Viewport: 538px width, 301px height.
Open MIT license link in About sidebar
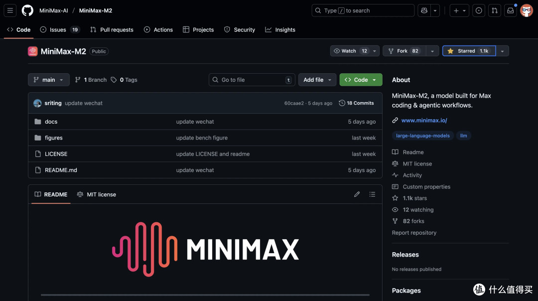coord(412,164)
